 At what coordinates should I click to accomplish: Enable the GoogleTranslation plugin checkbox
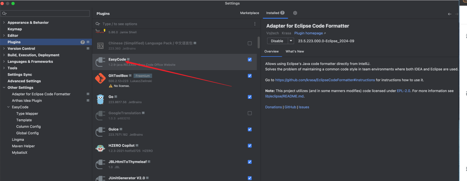click(250, 113)
